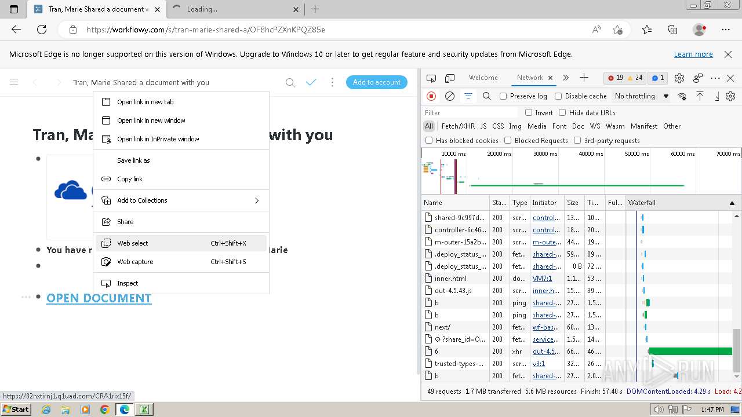Stop recording network log

[x=431, y=96]
